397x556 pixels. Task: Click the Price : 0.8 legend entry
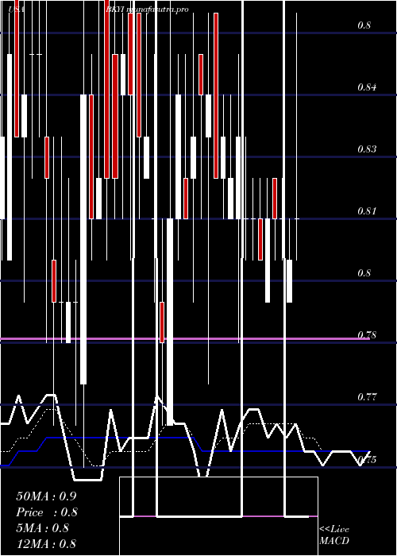[47, 512]
